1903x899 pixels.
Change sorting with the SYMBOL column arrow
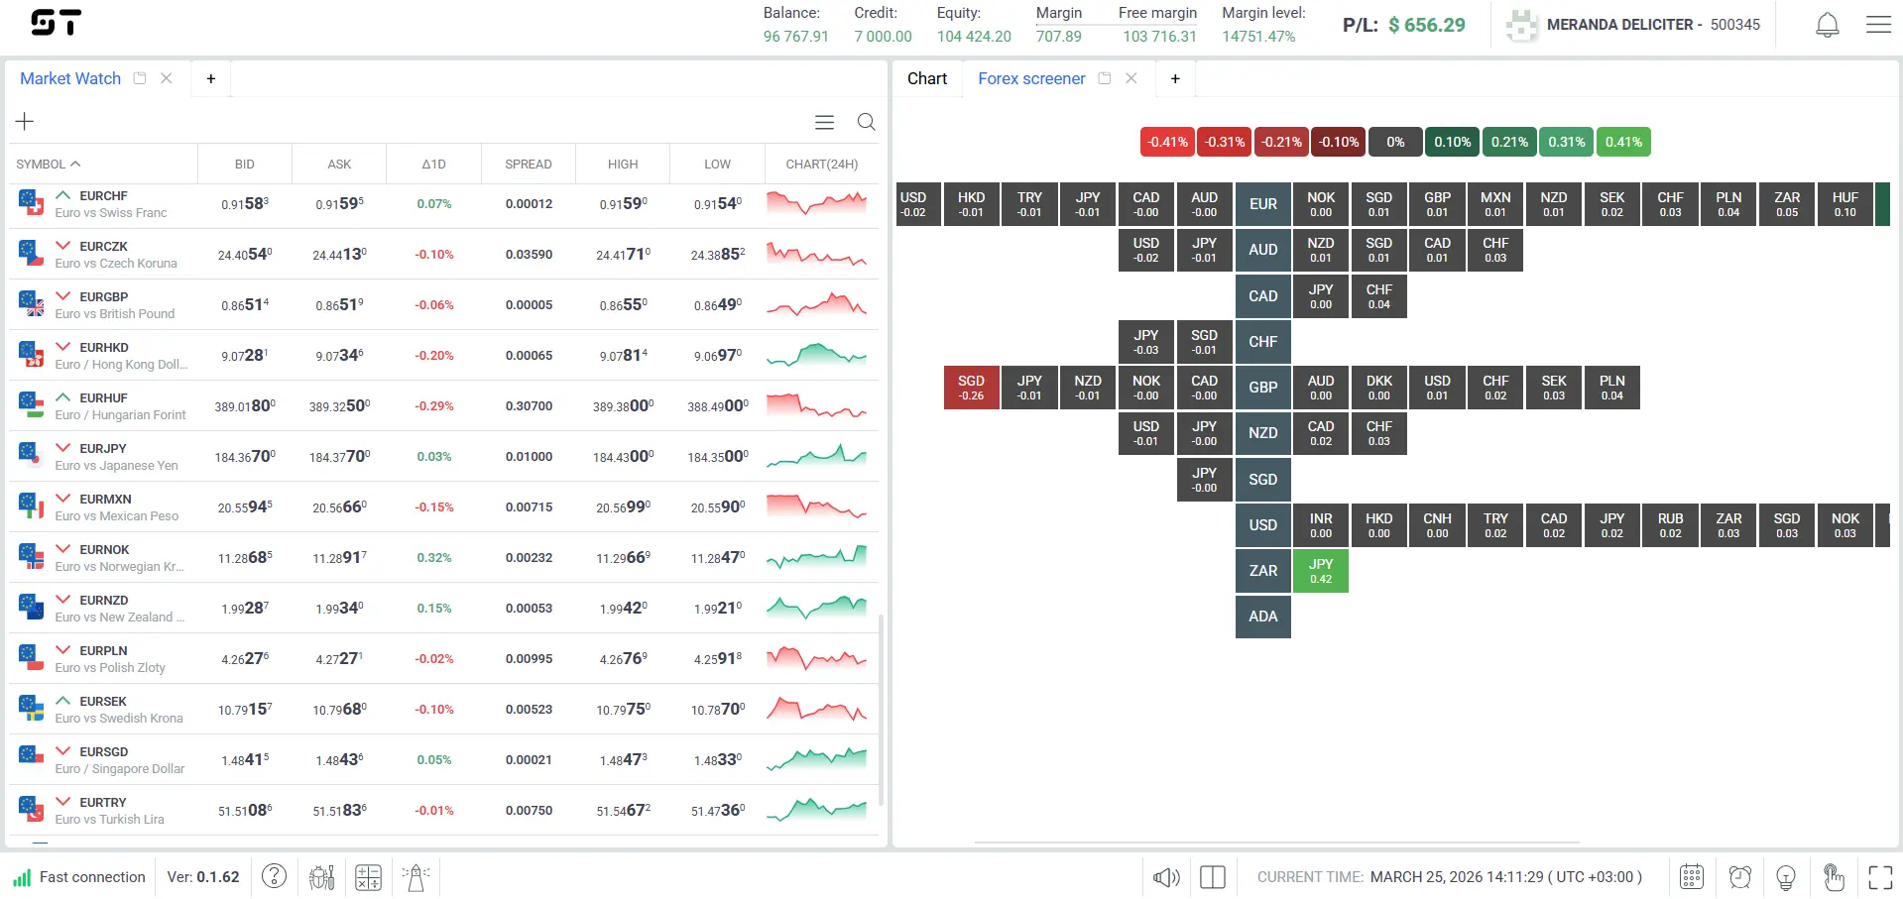pos(75,164)
